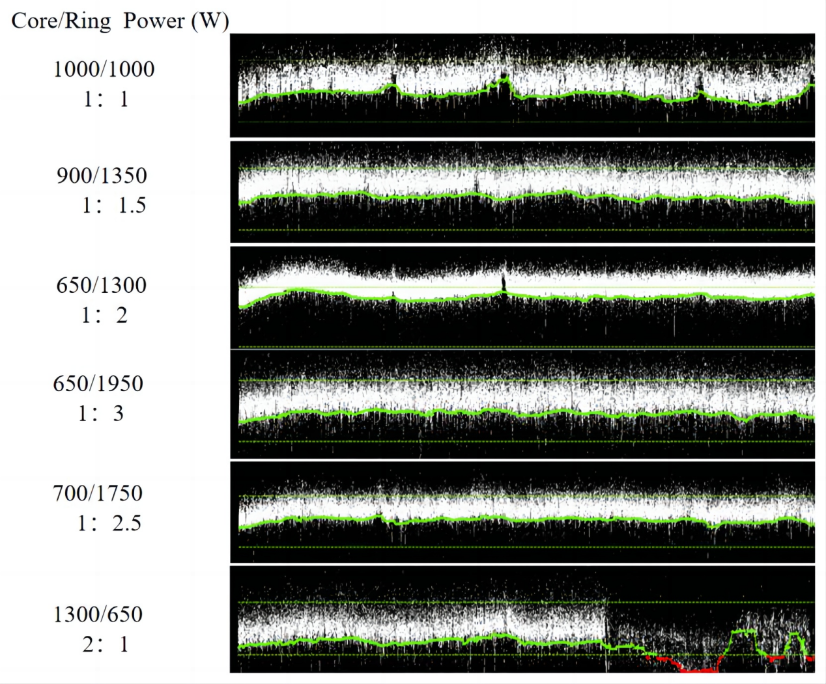The width and height of the screenshot is (826, 684).
Task: Open the 700/1750 weld seam image
Action: [522, 512]
